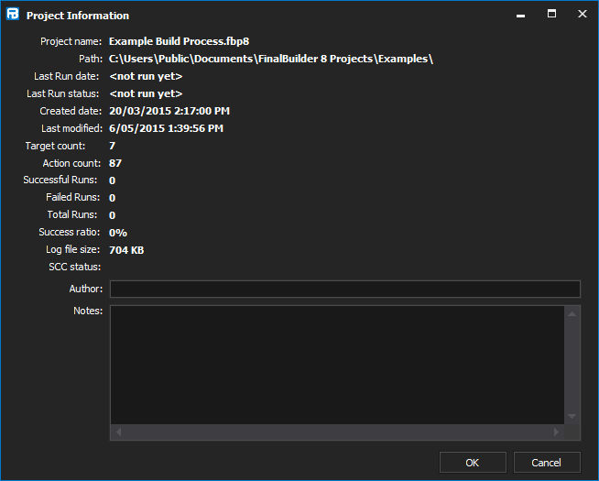Click the Success ratio value 0%

tap(117, 233)
